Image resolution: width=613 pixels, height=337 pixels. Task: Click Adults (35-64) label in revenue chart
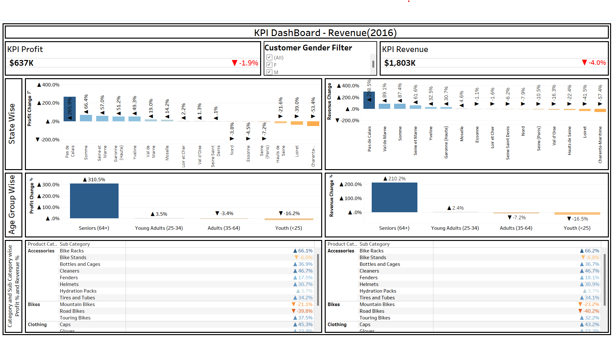pos(516,228)
